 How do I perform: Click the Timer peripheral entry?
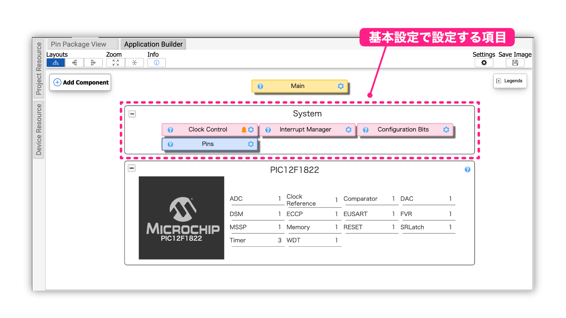(256, 241)
